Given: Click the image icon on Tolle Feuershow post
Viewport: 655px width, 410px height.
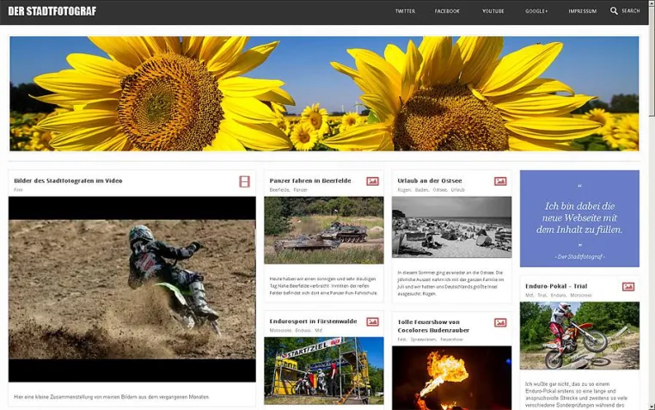Looking at the screenshot, I should (x=500, y=322).
